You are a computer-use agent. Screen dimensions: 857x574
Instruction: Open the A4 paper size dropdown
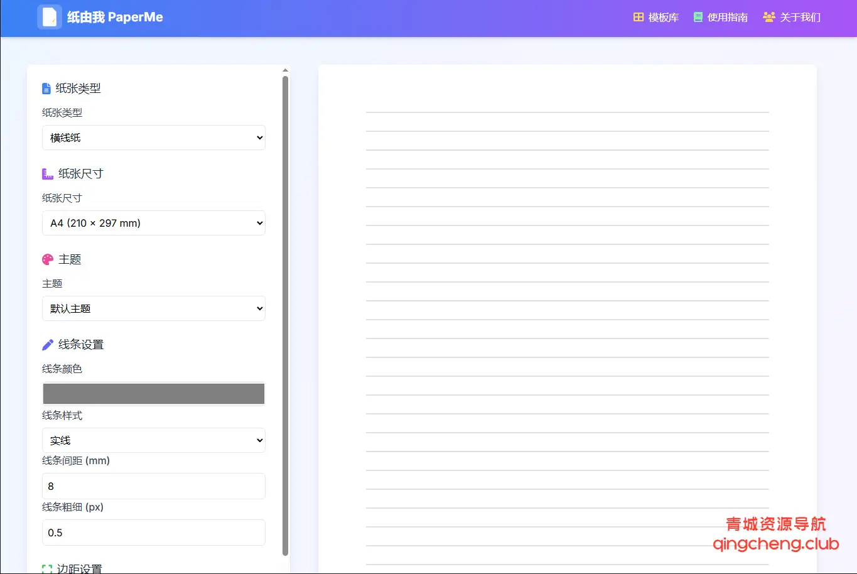(x=153, y=223)
